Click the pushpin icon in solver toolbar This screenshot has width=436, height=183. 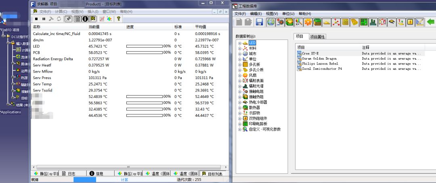click(68, 19)
